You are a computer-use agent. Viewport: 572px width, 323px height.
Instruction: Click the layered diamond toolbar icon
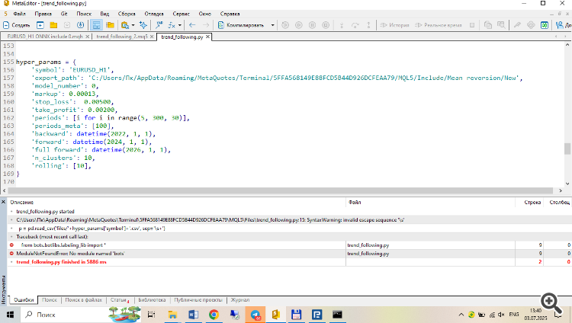(x=531, y=25)
